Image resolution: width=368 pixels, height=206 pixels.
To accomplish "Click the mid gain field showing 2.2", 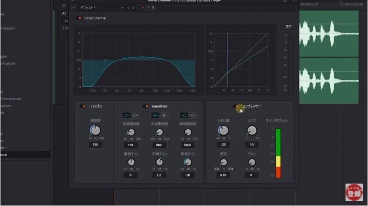I will 159,175.
